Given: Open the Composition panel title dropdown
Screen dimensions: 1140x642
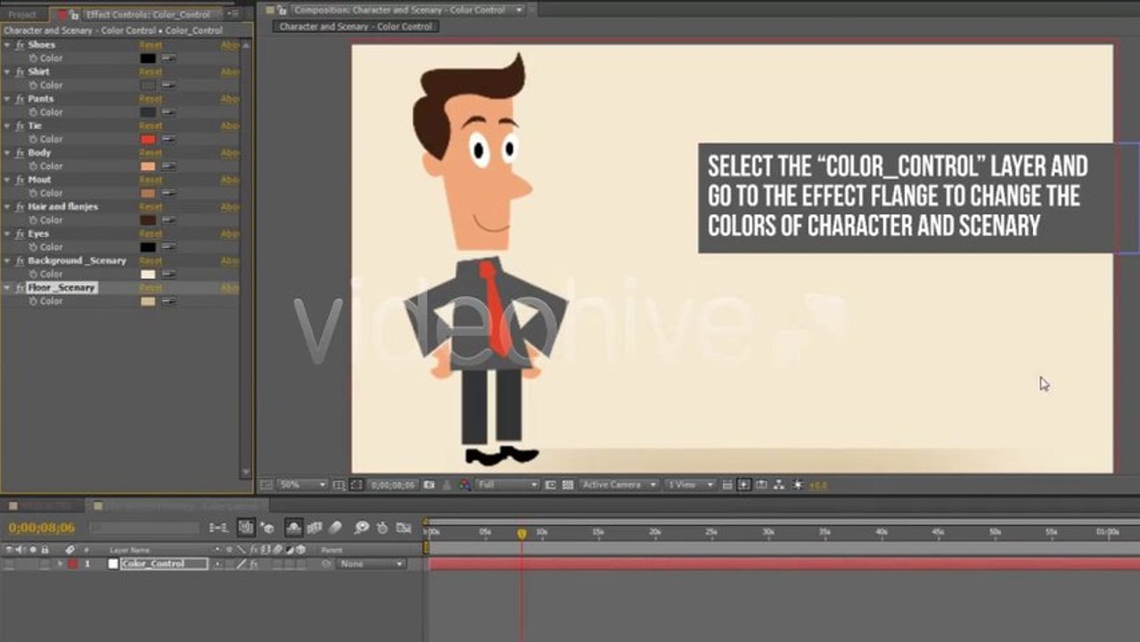Looking at the screenshot, I should [520, 10].
